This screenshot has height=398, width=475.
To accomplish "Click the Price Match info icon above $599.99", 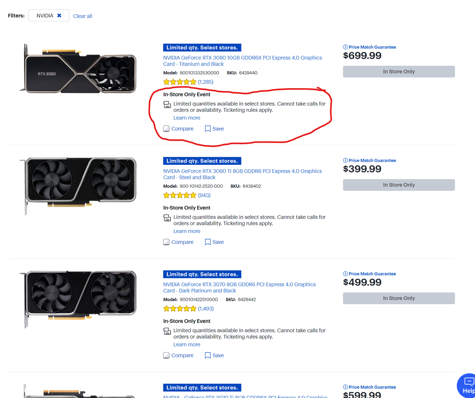I will click(346, 387).
